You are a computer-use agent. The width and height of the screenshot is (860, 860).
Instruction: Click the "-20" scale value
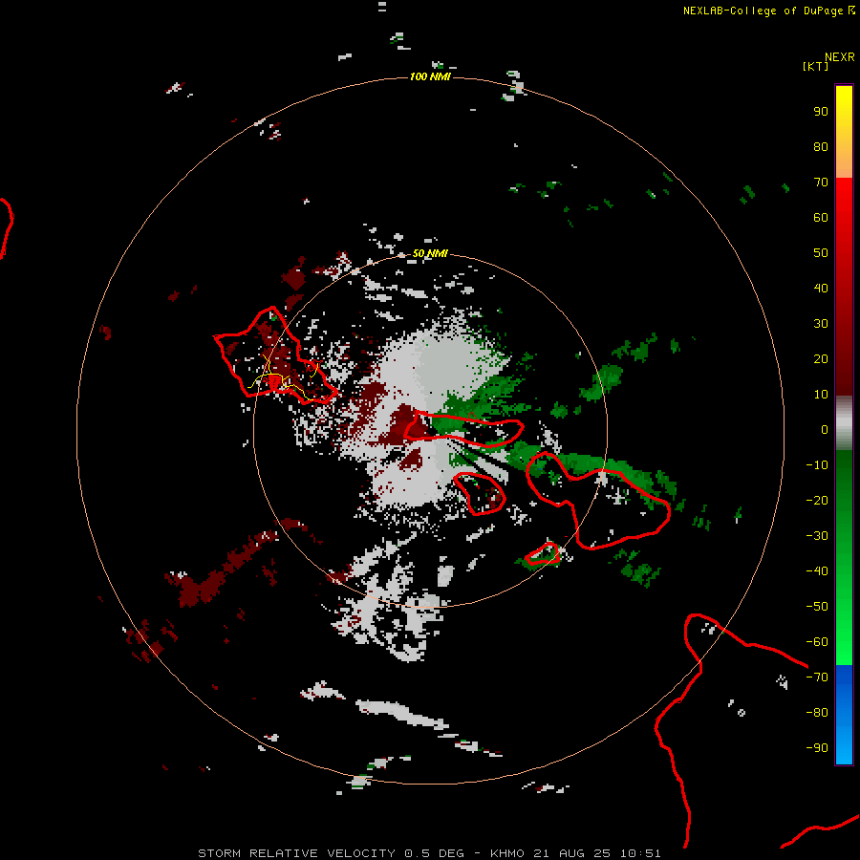(817, 501)
